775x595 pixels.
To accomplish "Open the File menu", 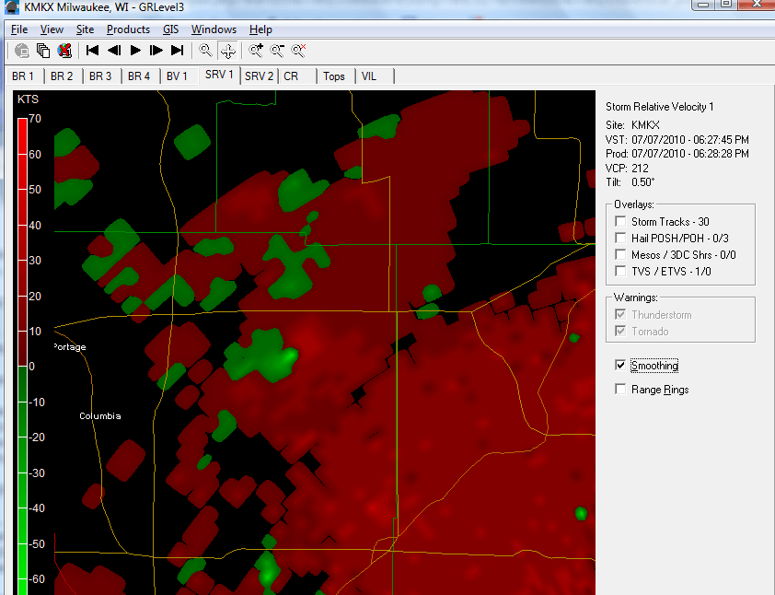I will pos(19,29).
